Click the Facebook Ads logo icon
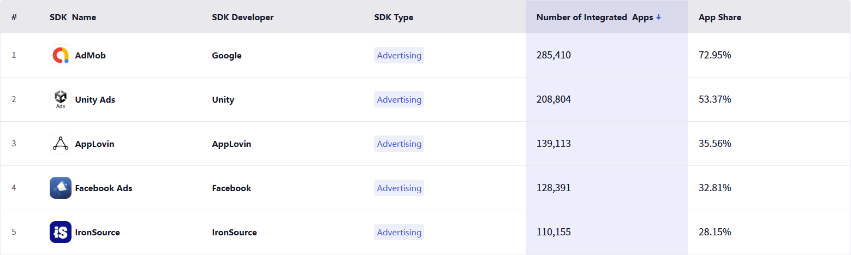 coord(61,188)
